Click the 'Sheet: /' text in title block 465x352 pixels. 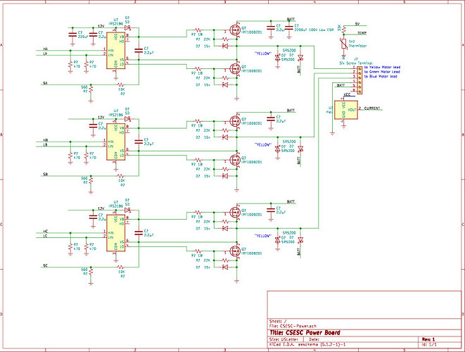click(x=278, y=321)
